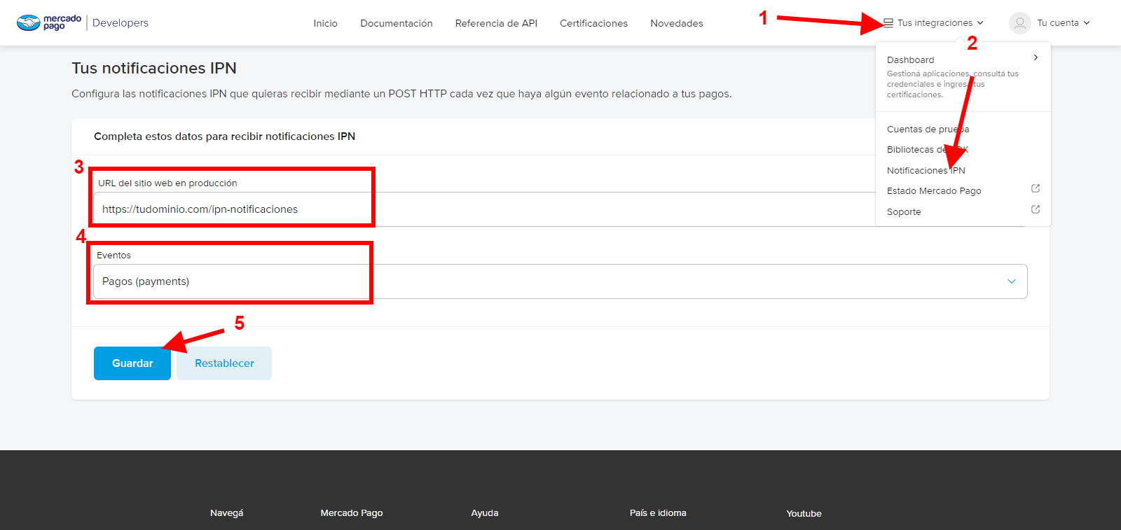The image size is (1121, 530).
Task: Navigate to Certificaciones
Action: pyautogui.click(x=593, y=23)
